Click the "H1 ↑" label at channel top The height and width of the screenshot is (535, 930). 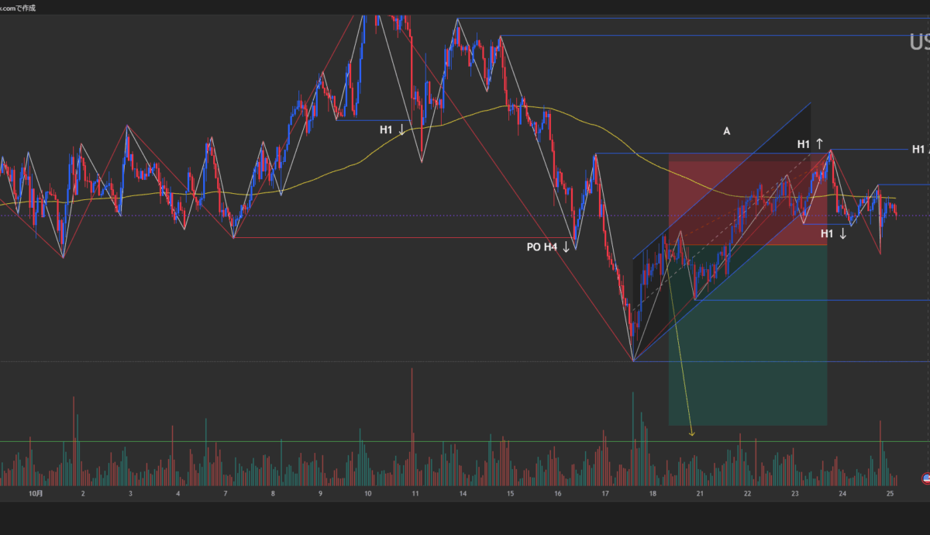(810, 144)
